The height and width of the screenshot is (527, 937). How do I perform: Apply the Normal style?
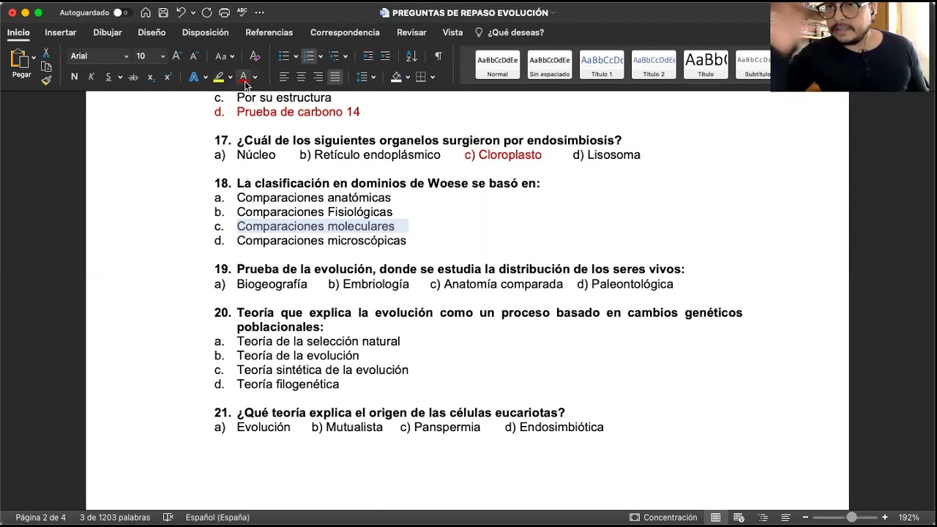point(498,64)
